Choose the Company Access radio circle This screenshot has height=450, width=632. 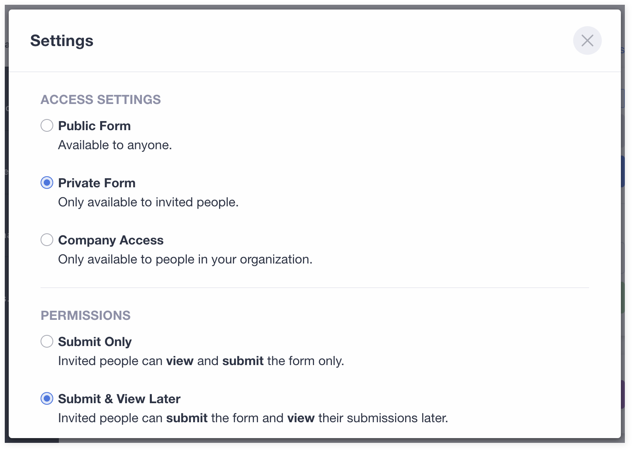[47, 240]
